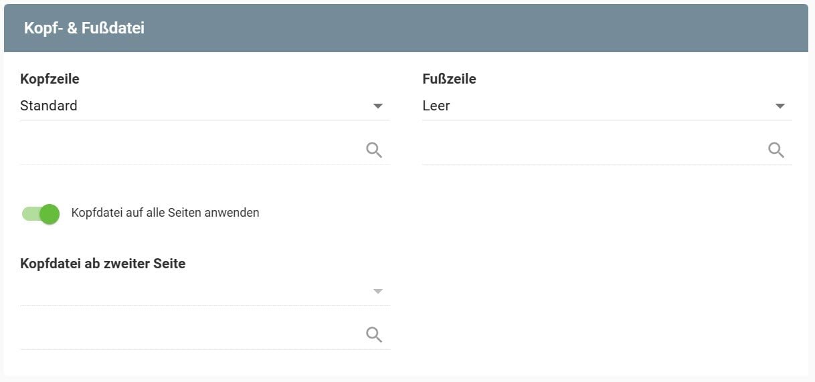
Task: Click the Fußzeile field label
Action: coord(450,79)
